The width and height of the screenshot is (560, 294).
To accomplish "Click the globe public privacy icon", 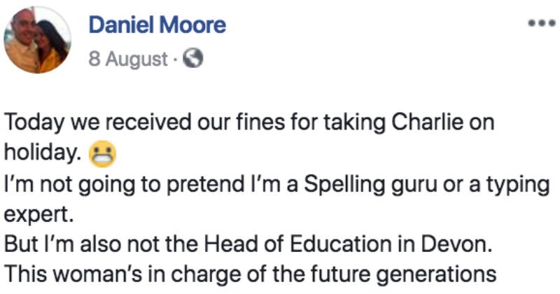I will (193, 59).
